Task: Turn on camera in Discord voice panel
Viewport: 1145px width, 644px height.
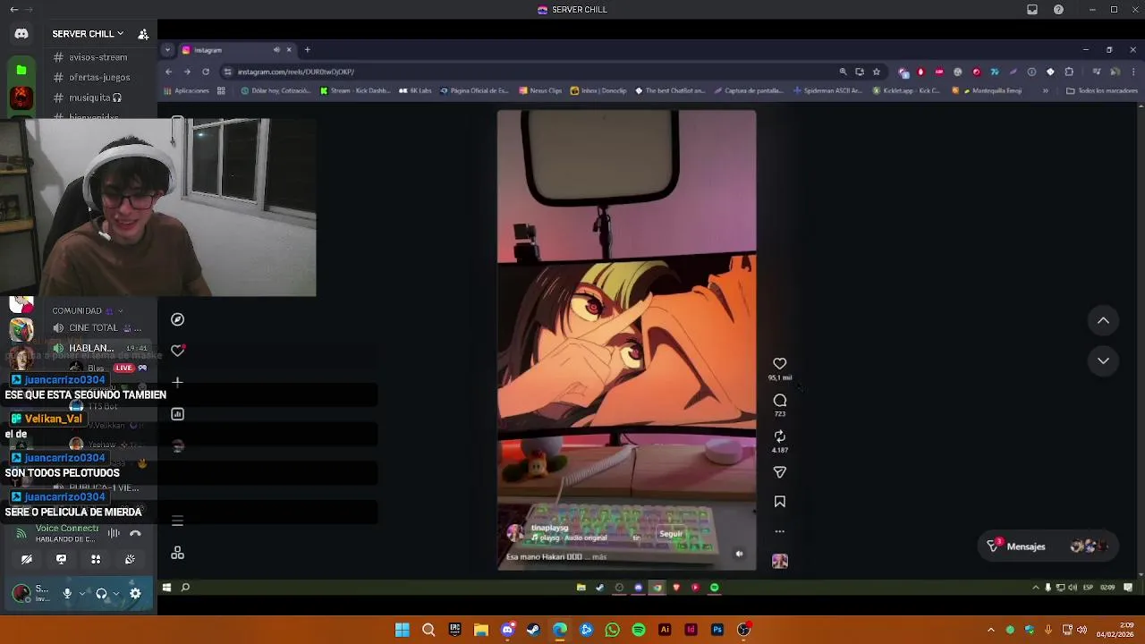Action: [x=27, y=559]
